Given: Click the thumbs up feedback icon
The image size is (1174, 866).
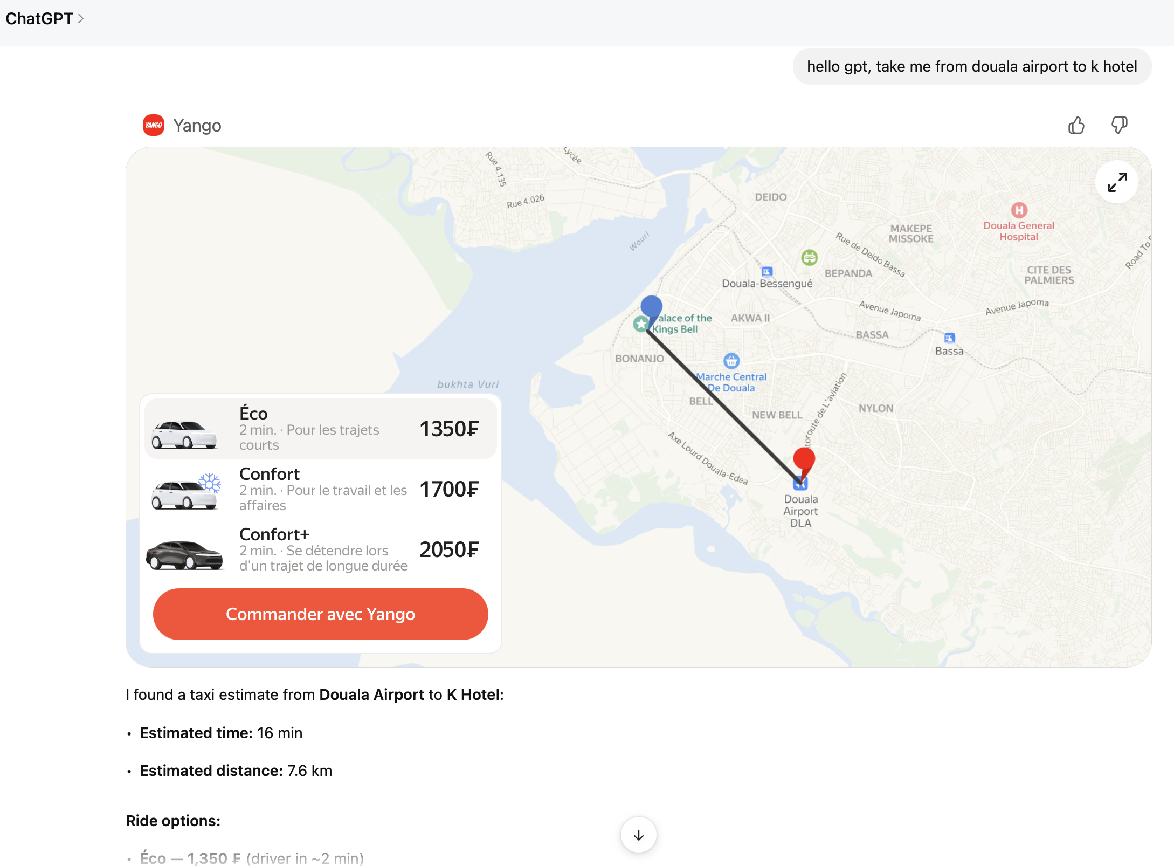Looking at the screenshot, I should pos(1076,125).
